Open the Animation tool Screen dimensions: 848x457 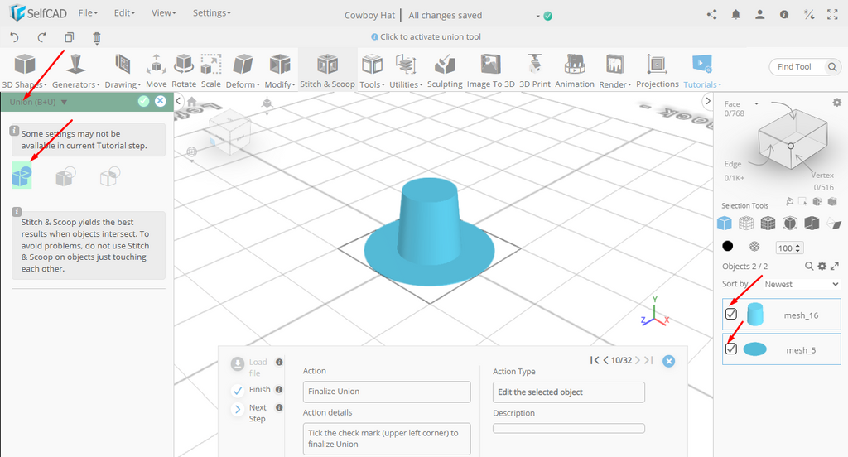(575, 71)
